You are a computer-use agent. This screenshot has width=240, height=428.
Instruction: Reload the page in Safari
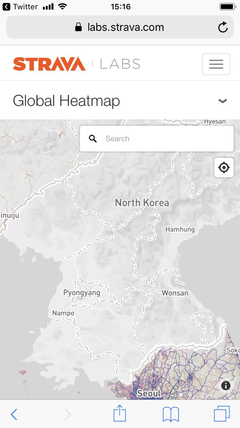tap(223, 27)
